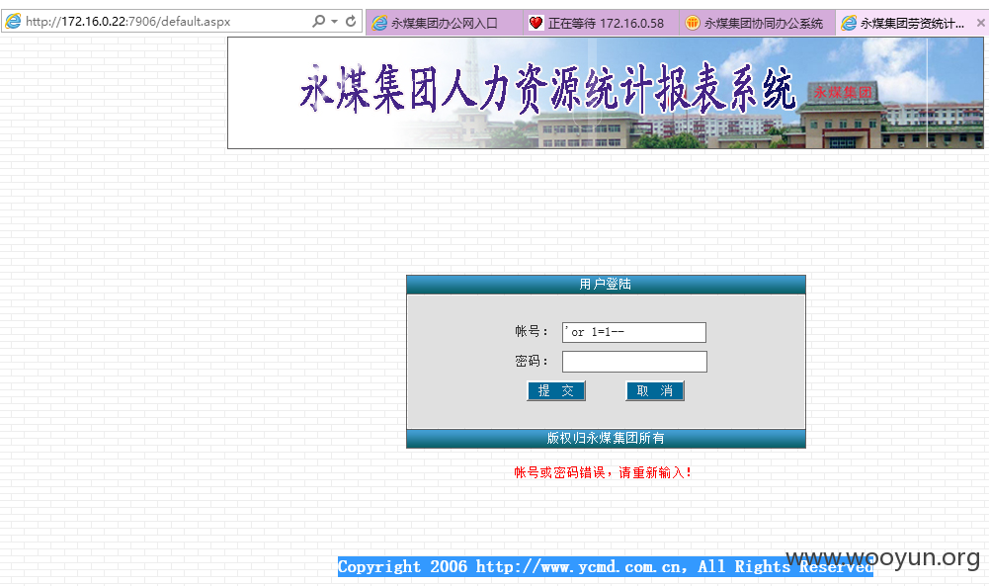
Task: Click the 永煤集团人力资源统计报表系统 banner image
Action: (x=606, y=93)
